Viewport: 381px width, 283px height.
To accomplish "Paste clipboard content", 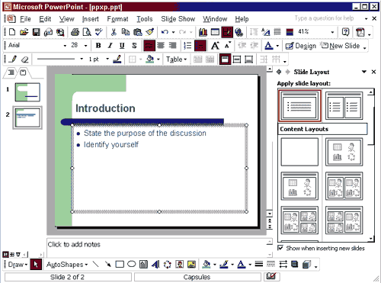I will [x=138, y=32].
